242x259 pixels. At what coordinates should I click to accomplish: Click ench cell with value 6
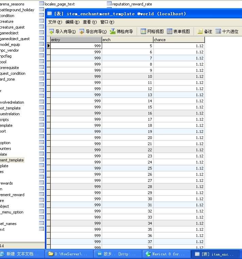pos(128,52)
